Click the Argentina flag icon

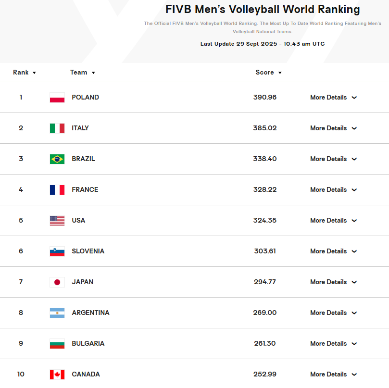pos(57,313)
